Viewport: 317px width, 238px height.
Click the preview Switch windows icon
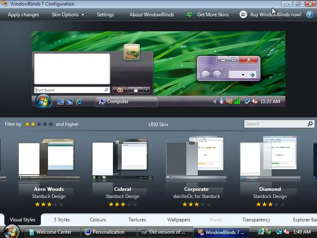pos(70,102)
